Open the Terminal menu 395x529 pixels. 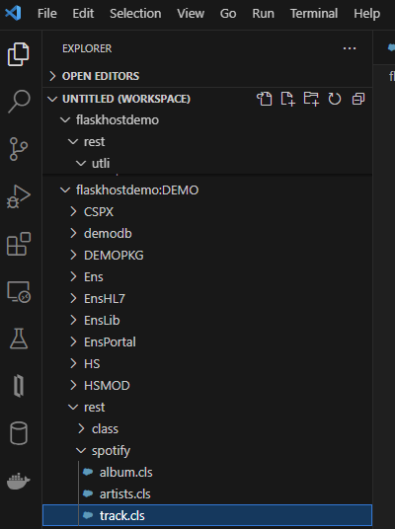314,14
